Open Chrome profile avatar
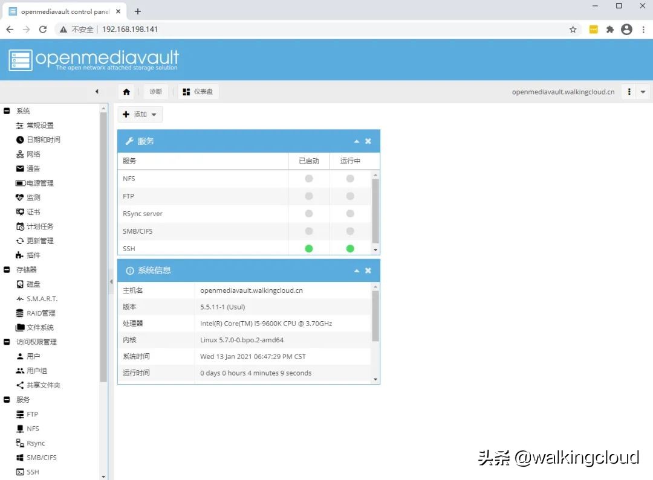This screenshot has width=653, height=480. 626,30
